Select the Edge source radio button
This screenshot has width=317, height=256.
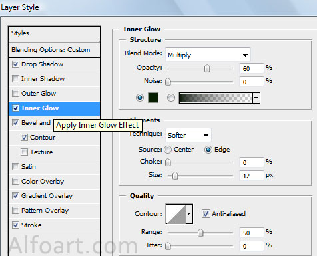click(x=208, y=150)
